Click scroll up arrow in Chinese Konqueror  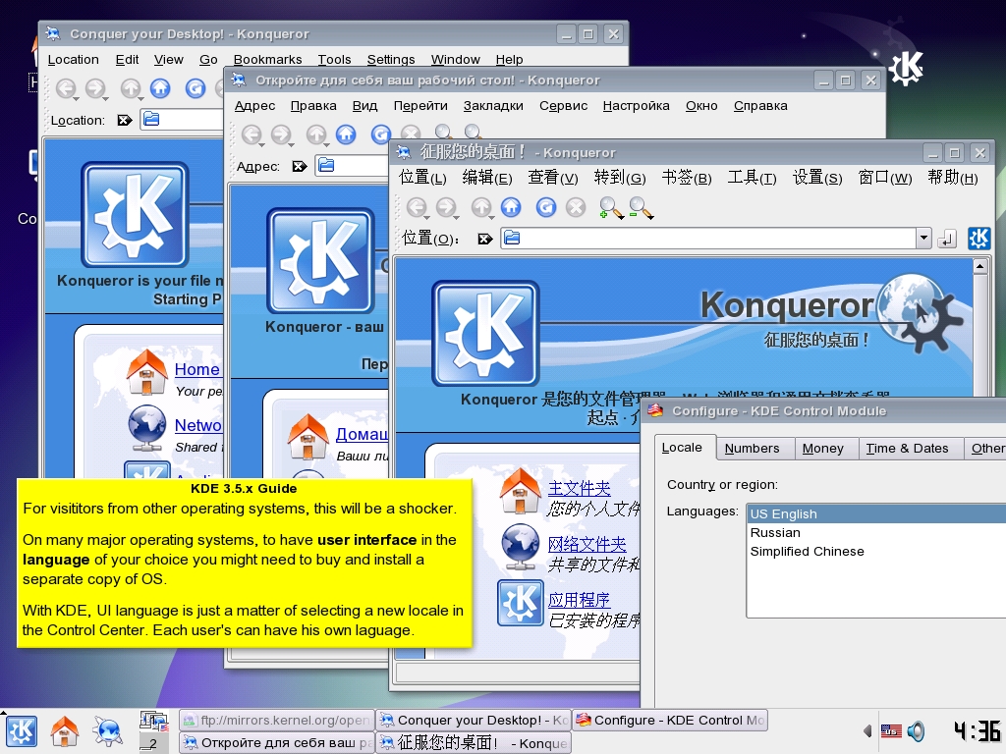point(979,266)
